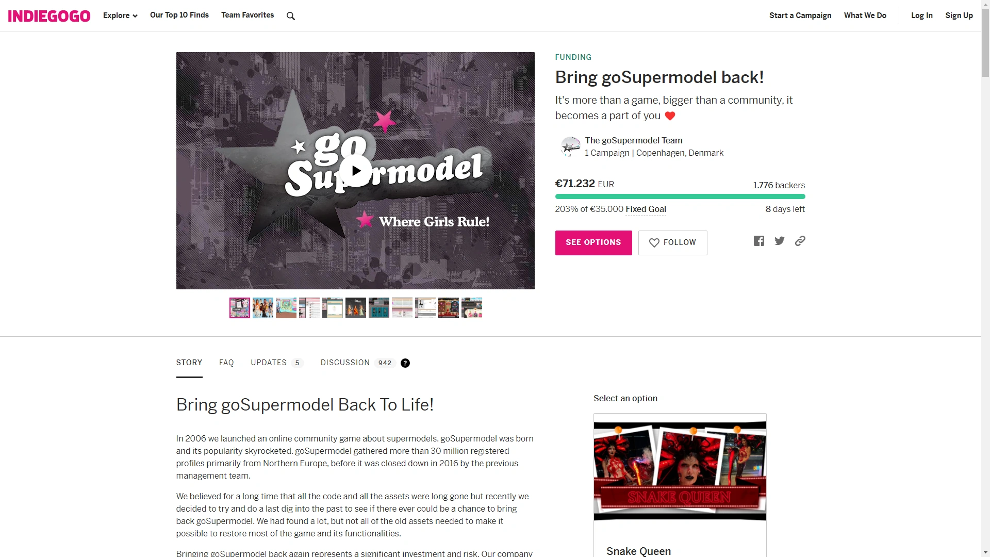Open The goSupermodel Team avatar
The image size is (990, 557).
point(570,146)
